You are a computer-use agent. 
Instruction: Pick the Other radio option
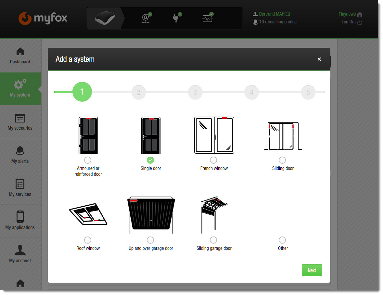(282, 240)
